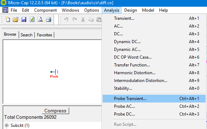Click the Print Preview magnifier icon
Viewport: 207px width, 129px height.
click(40, 19)
